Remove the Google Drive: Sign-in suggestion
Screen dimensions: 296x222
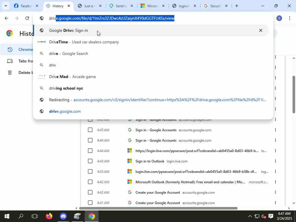click(x=261, y=30)
